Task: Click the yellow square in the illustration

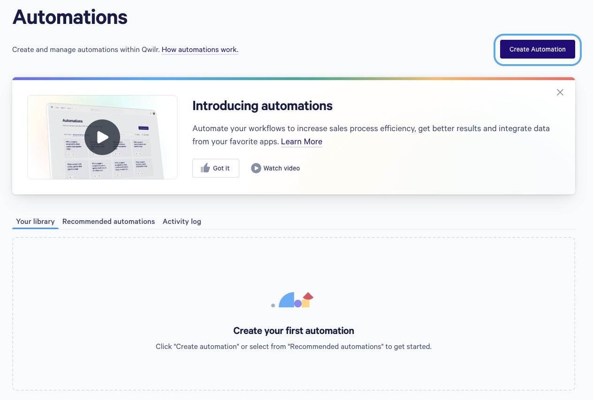Action: point(306,304)
